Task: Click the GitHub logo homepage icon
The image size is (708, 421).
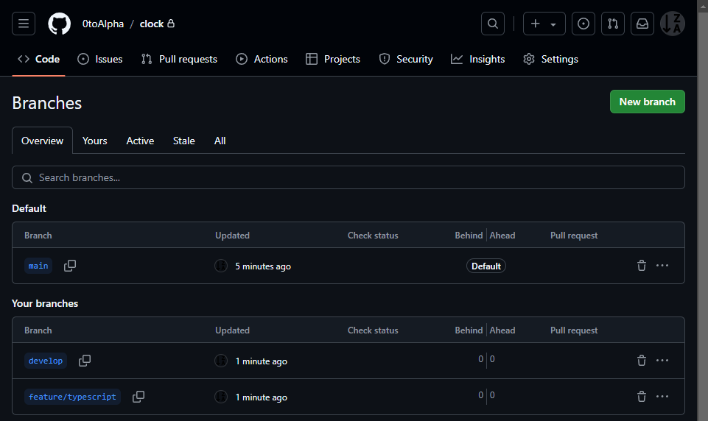Action: [x=59, y=24]
